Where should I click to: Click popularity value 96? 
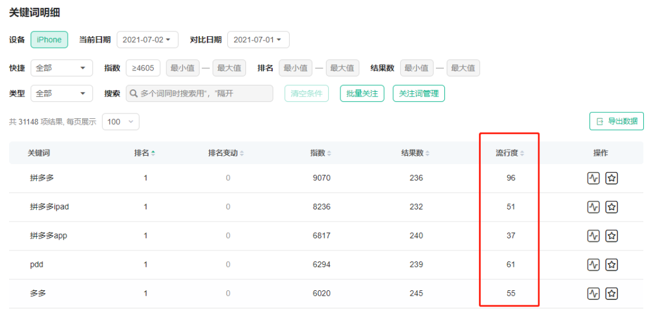511,178
